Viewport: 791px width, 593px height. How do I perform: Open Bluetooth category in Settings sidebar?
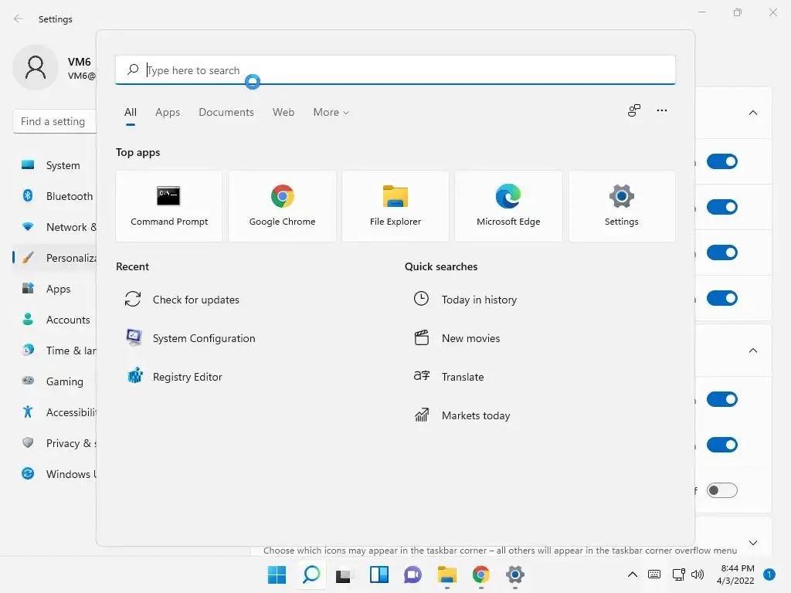pos(55,196)
